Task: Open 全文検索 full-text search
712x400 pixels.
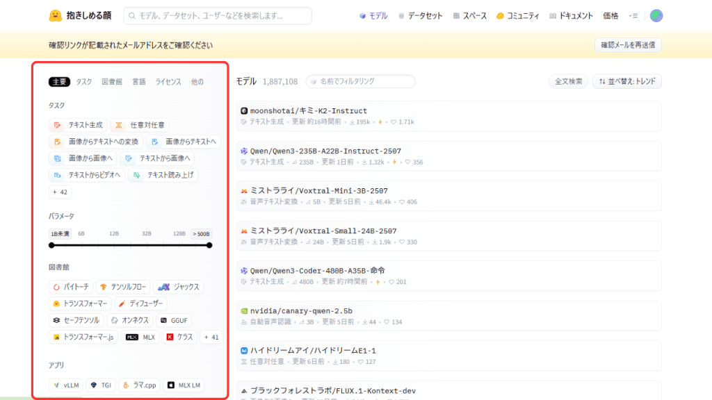Action: pos(568,81)
